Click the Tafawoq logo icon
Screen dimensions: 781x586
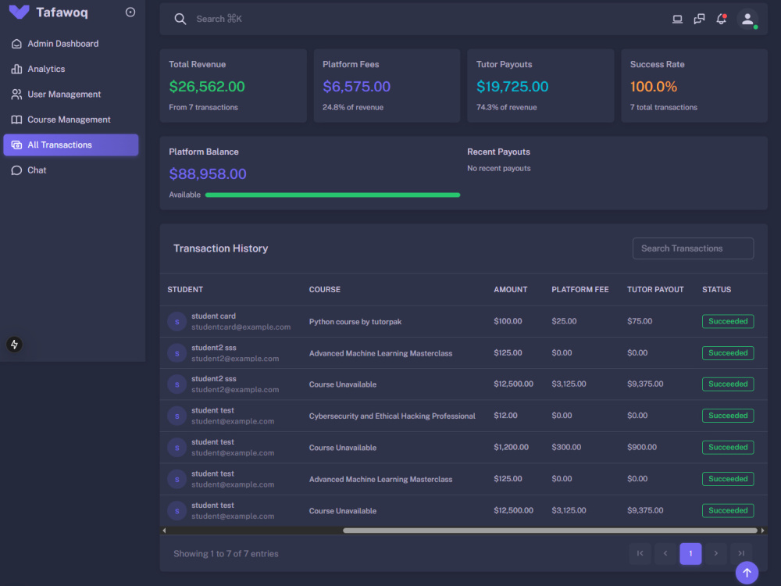point(19,12)
